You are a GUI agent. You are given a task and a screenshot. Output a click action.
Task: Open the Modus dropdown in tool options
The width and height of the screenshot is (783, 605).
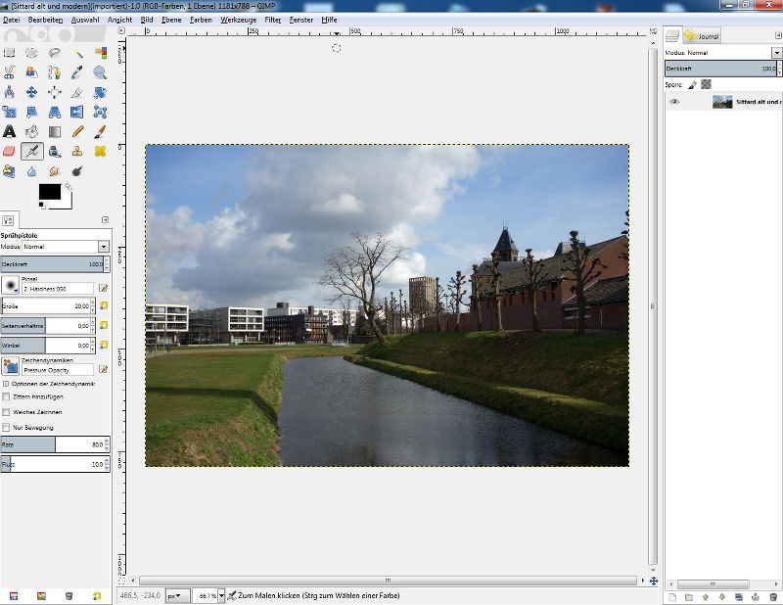(x=104, y=247)
